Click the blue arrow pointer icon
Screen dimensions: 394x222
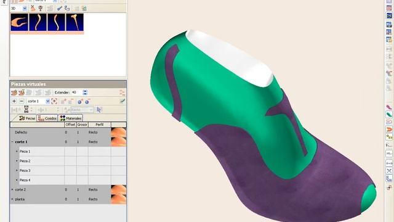[x=99, y=110]
